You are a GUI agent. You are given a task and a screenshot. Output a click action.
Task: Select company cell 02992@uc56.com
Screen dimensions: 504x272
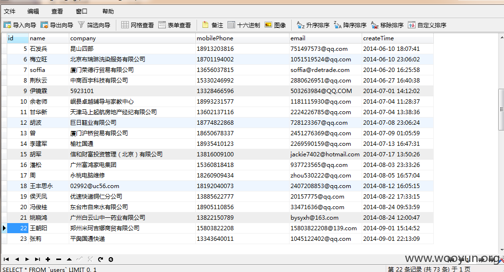point(132,186)
